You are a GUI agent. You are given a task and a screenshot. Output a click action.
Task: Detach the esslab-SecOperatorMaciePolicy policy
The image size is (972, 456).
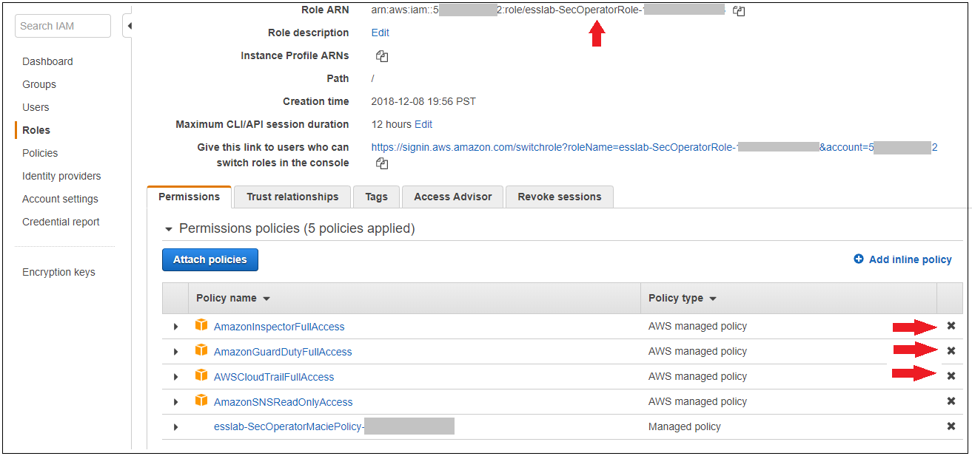click(951, 426)
